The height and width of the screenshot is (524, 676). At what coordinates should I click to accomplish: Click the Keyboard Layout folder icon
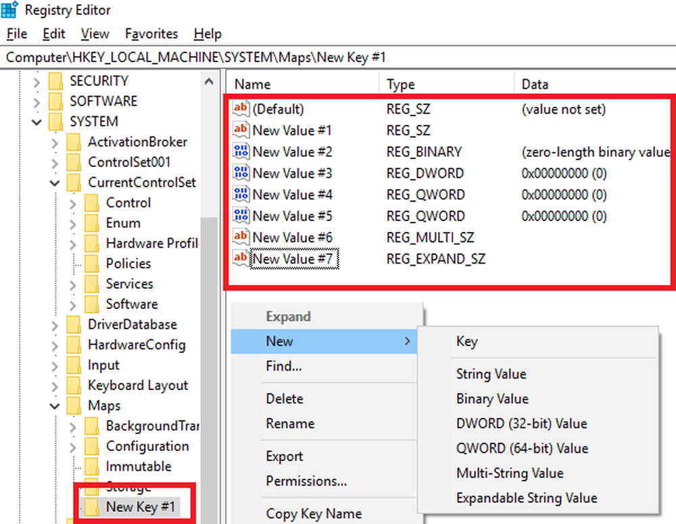coord(74,385)
